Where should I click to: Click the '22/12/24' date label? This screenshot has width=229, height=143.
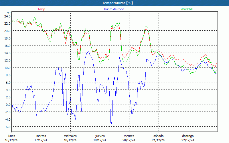click(188, 140)
